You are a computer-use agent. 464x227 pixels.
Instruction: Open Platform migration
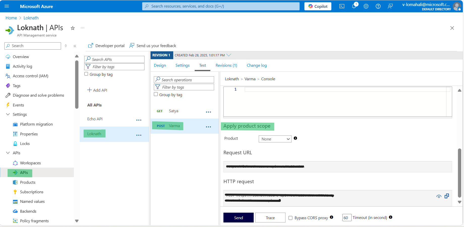pos(36,124)
